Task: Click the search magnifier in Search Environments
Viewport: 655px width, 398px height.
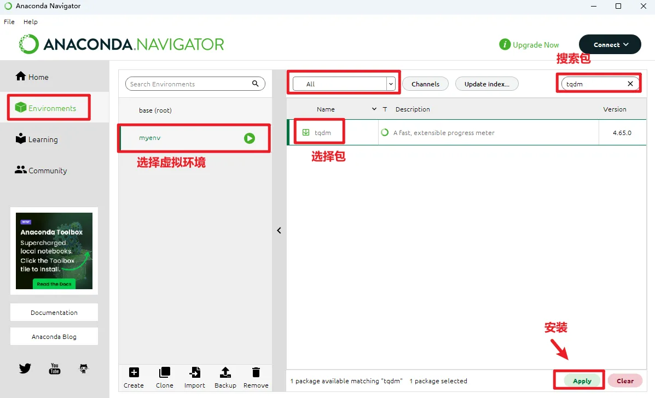Action: point(255,84)
